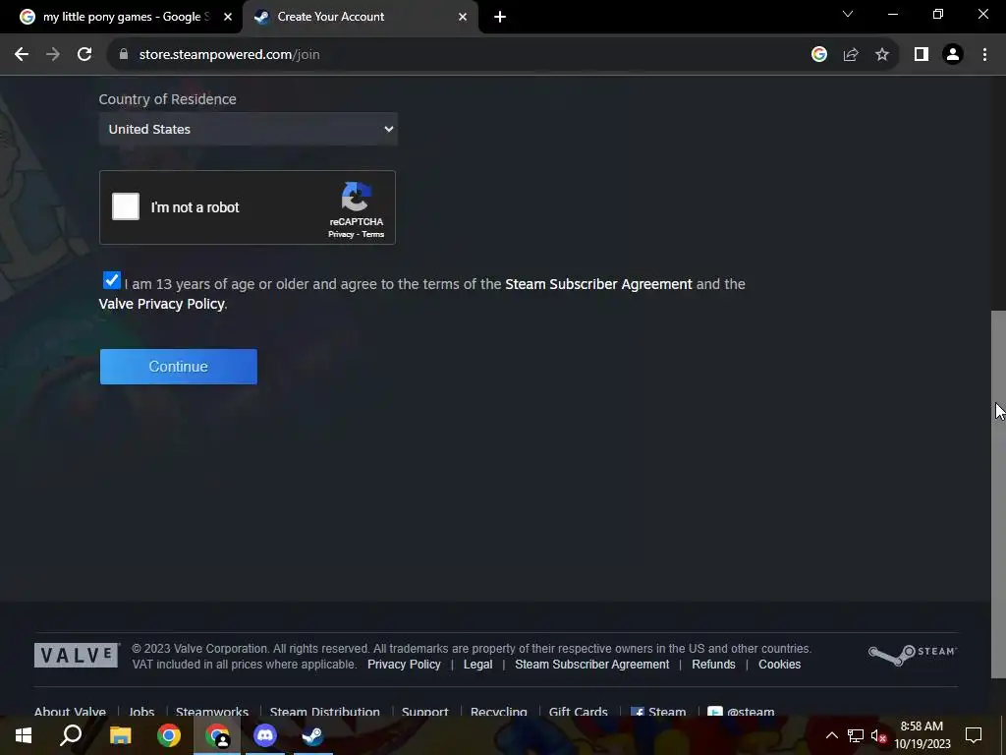Close the my little pony games tab
This screenshot has height=755, width=1006.
click(x=228, y=17)
